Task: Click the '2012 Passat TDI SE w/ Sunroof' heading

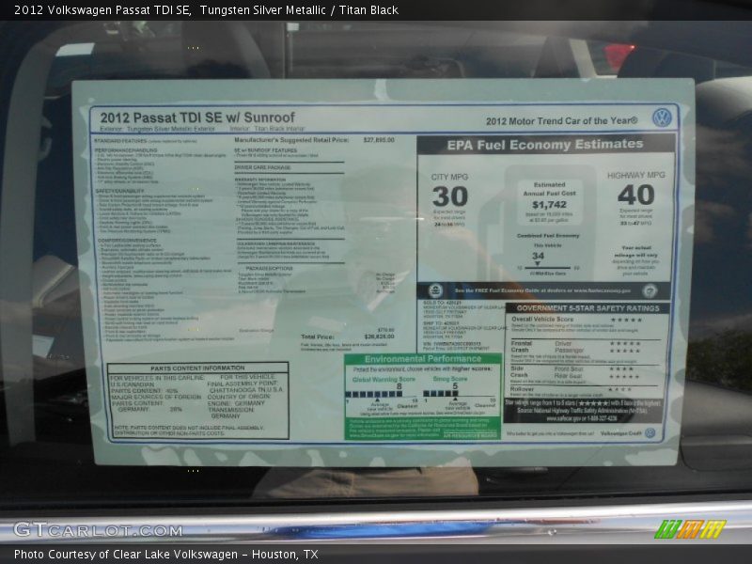Action: pyautogui.click(x=197, y=117)
